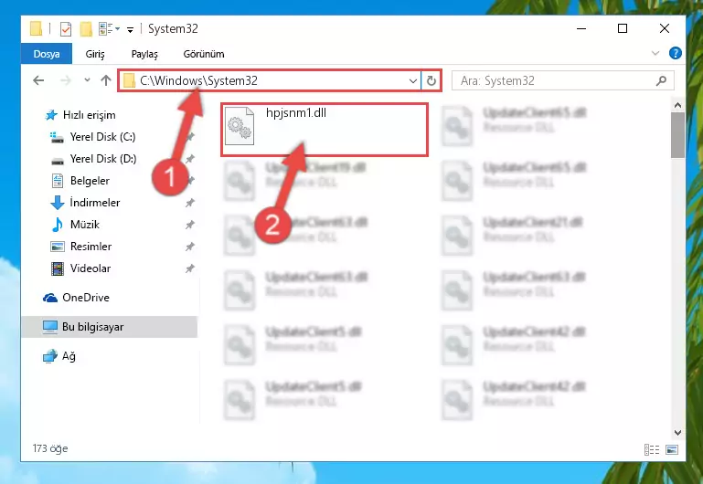Close the System32 window

coord(665,28)
